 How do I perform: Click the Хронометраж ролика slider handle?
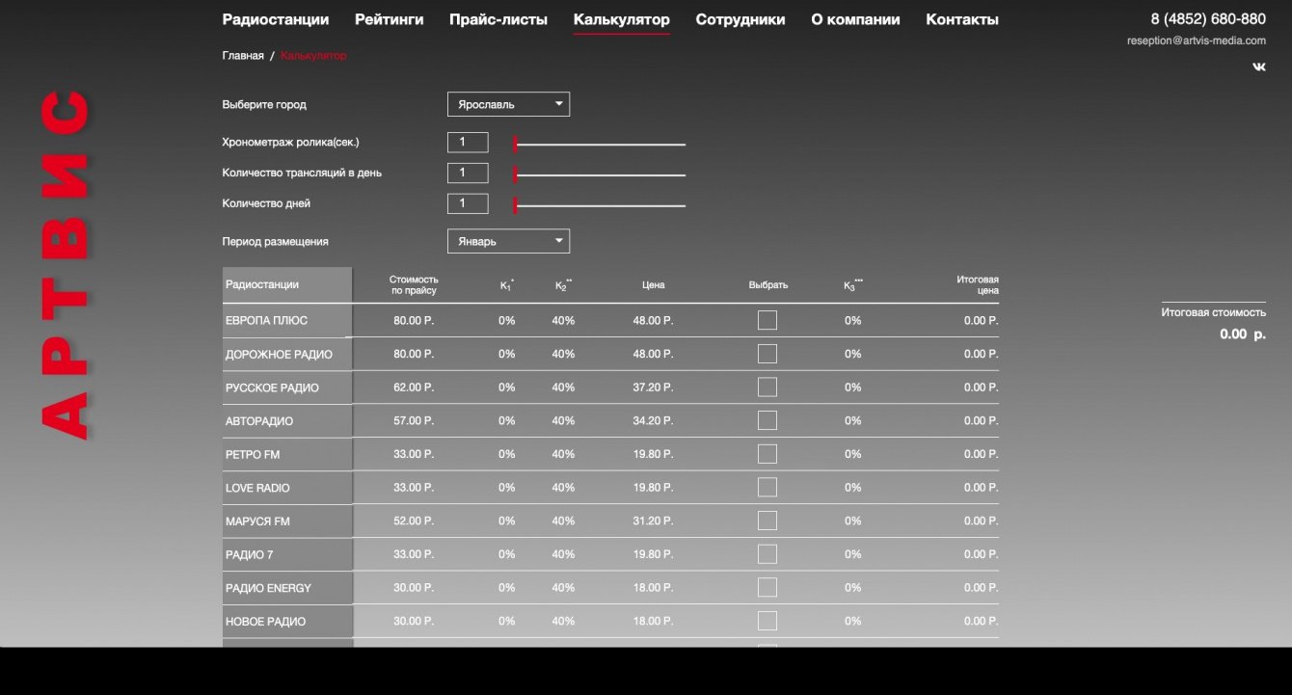[516, 145]
